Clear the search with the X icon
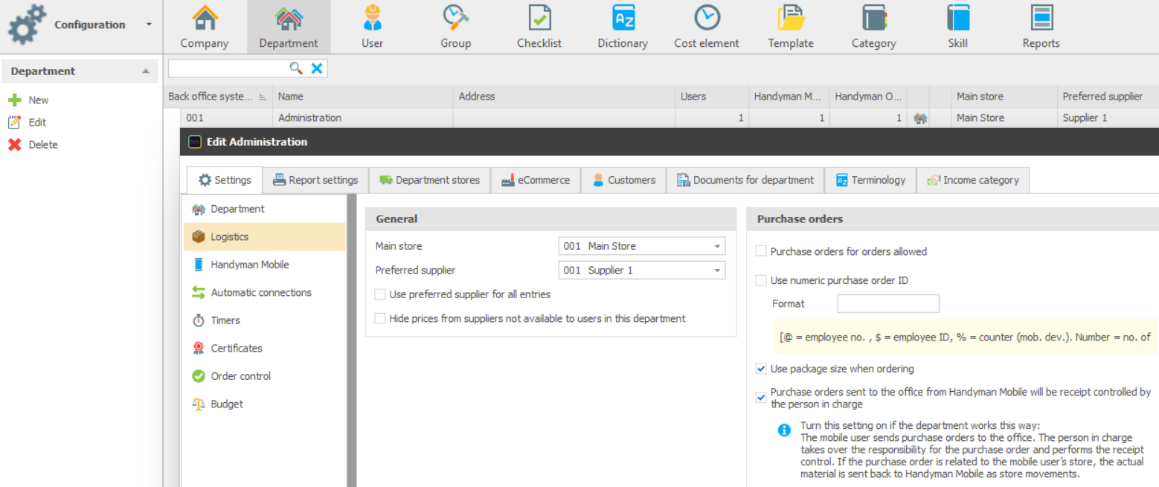This screenshot has height=487, width=1159. point(317,68)
